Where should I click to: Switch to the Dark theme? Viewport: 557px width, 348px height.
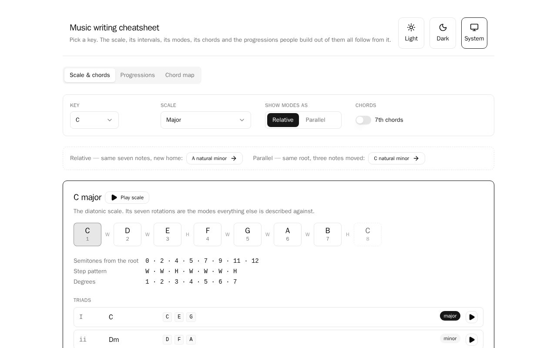[443, 33]
